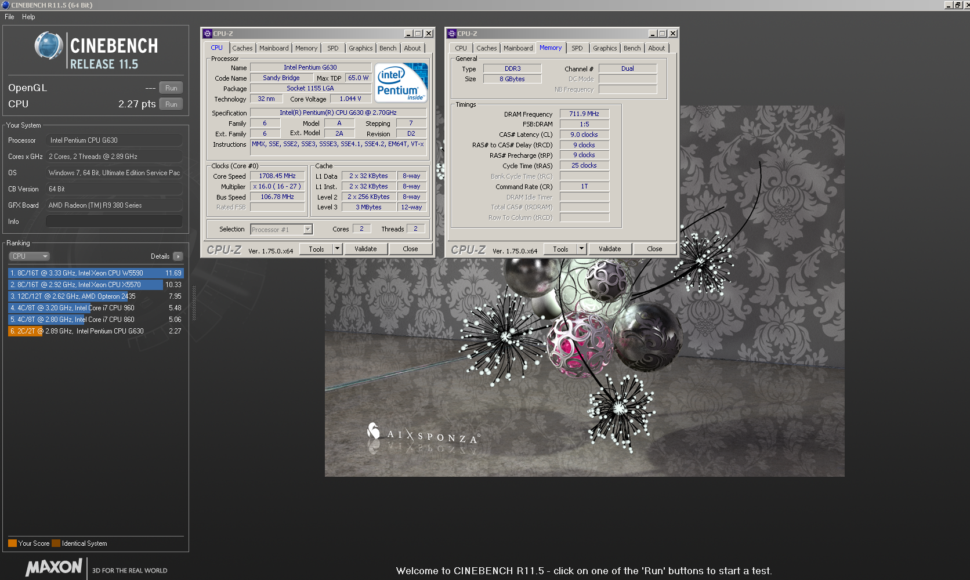Switch to SPD tab in right CPU-Z window
The height and width of the screenshot is (580, 970).
click(577, 48)
